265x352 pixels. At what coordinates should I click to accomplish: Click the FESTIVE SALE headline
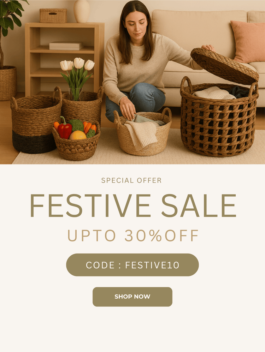point(133,205)
